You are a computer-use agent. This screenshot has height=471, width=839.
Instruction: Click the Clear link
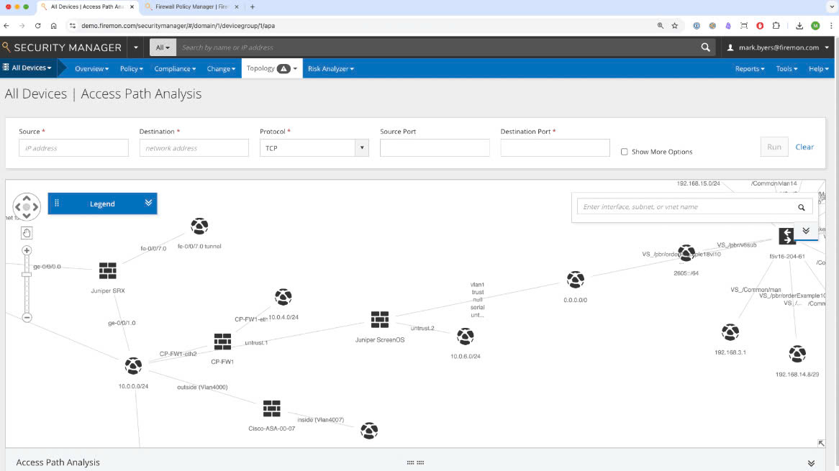[804, 147]
